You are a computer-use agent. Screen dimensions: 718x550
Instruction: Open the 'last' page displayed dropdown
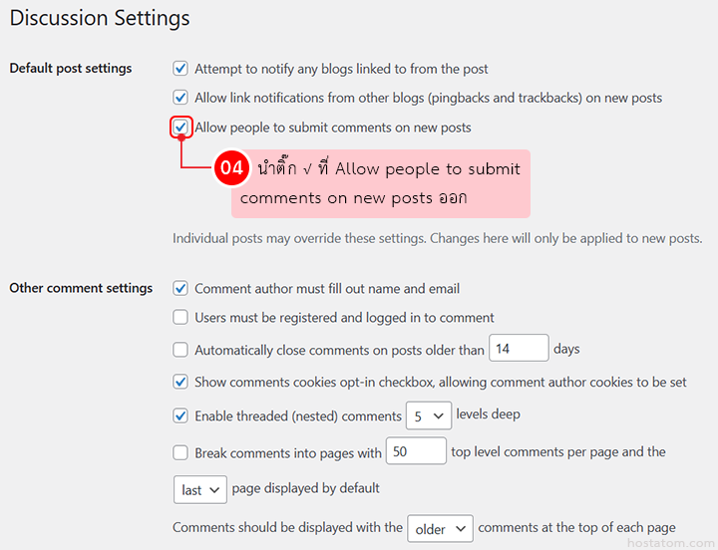(x=198, y=489)
